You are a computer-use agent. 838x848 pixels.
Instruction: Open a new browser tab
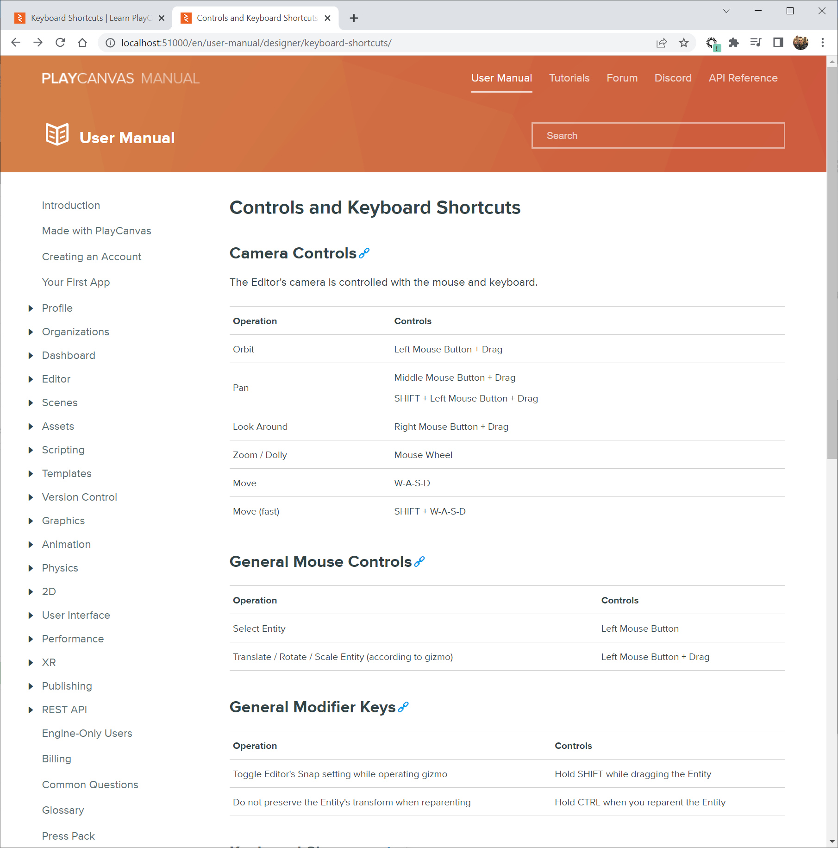[x=354, y=18]
